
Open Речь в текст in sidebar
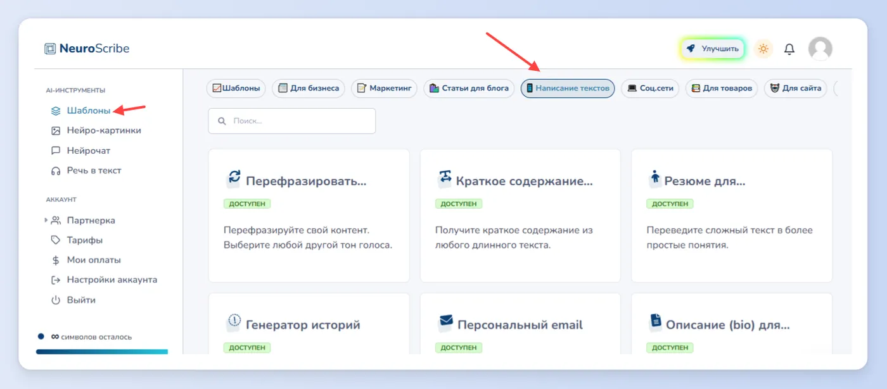point(94,170)
